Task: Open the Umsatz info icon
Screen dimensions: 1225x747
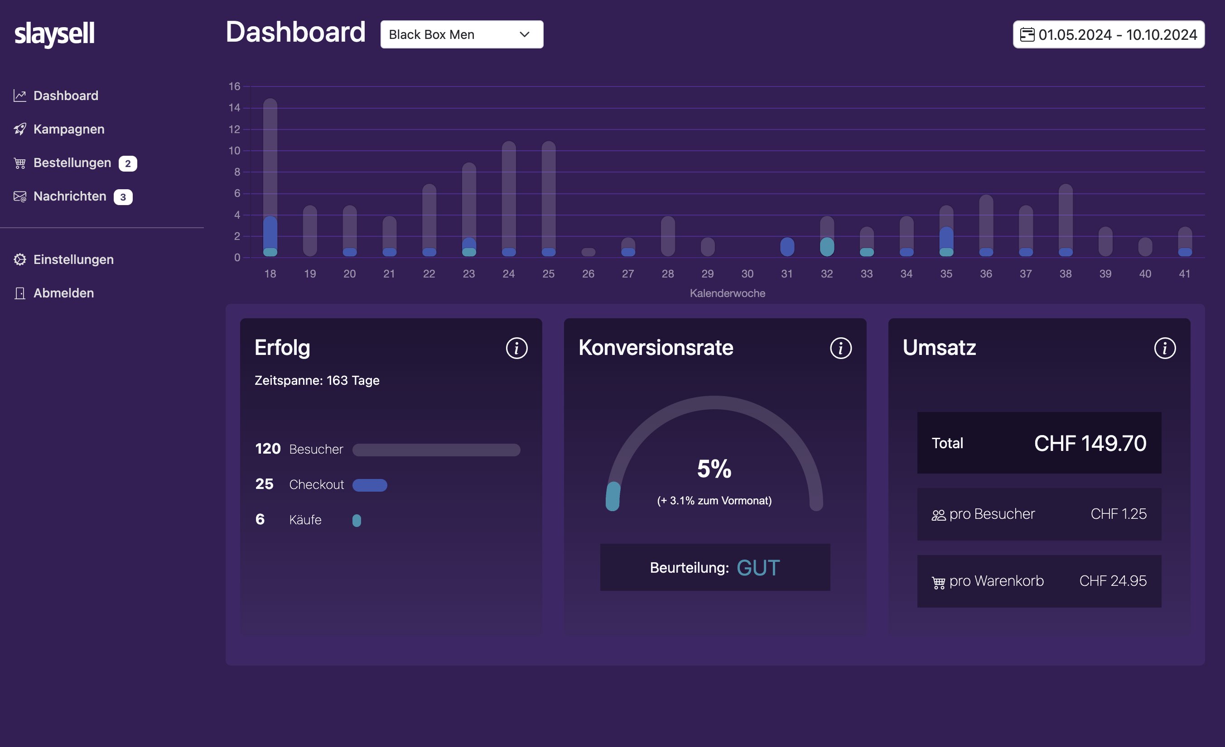Action: 1165,348
